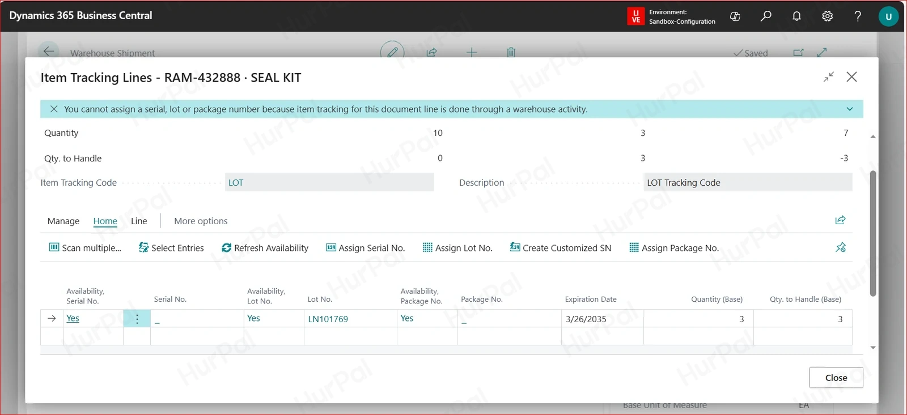Collapse the dialog with the restore icon

coord(829,76)
